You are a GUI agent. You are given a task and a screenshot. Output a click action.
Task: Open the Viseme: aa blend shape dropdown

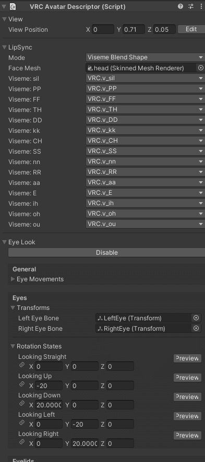(x=146, y=182)
